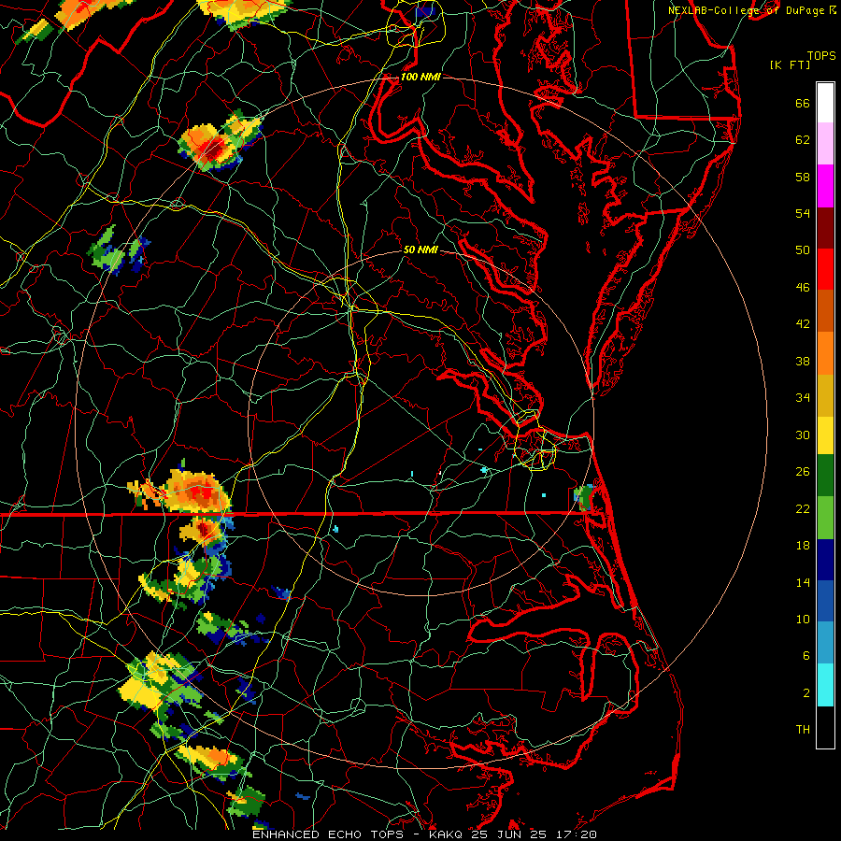Click the "58" legend value
The height and width of the screenshot is (841, 841).
pyautogui.click(x=803, y=177)
